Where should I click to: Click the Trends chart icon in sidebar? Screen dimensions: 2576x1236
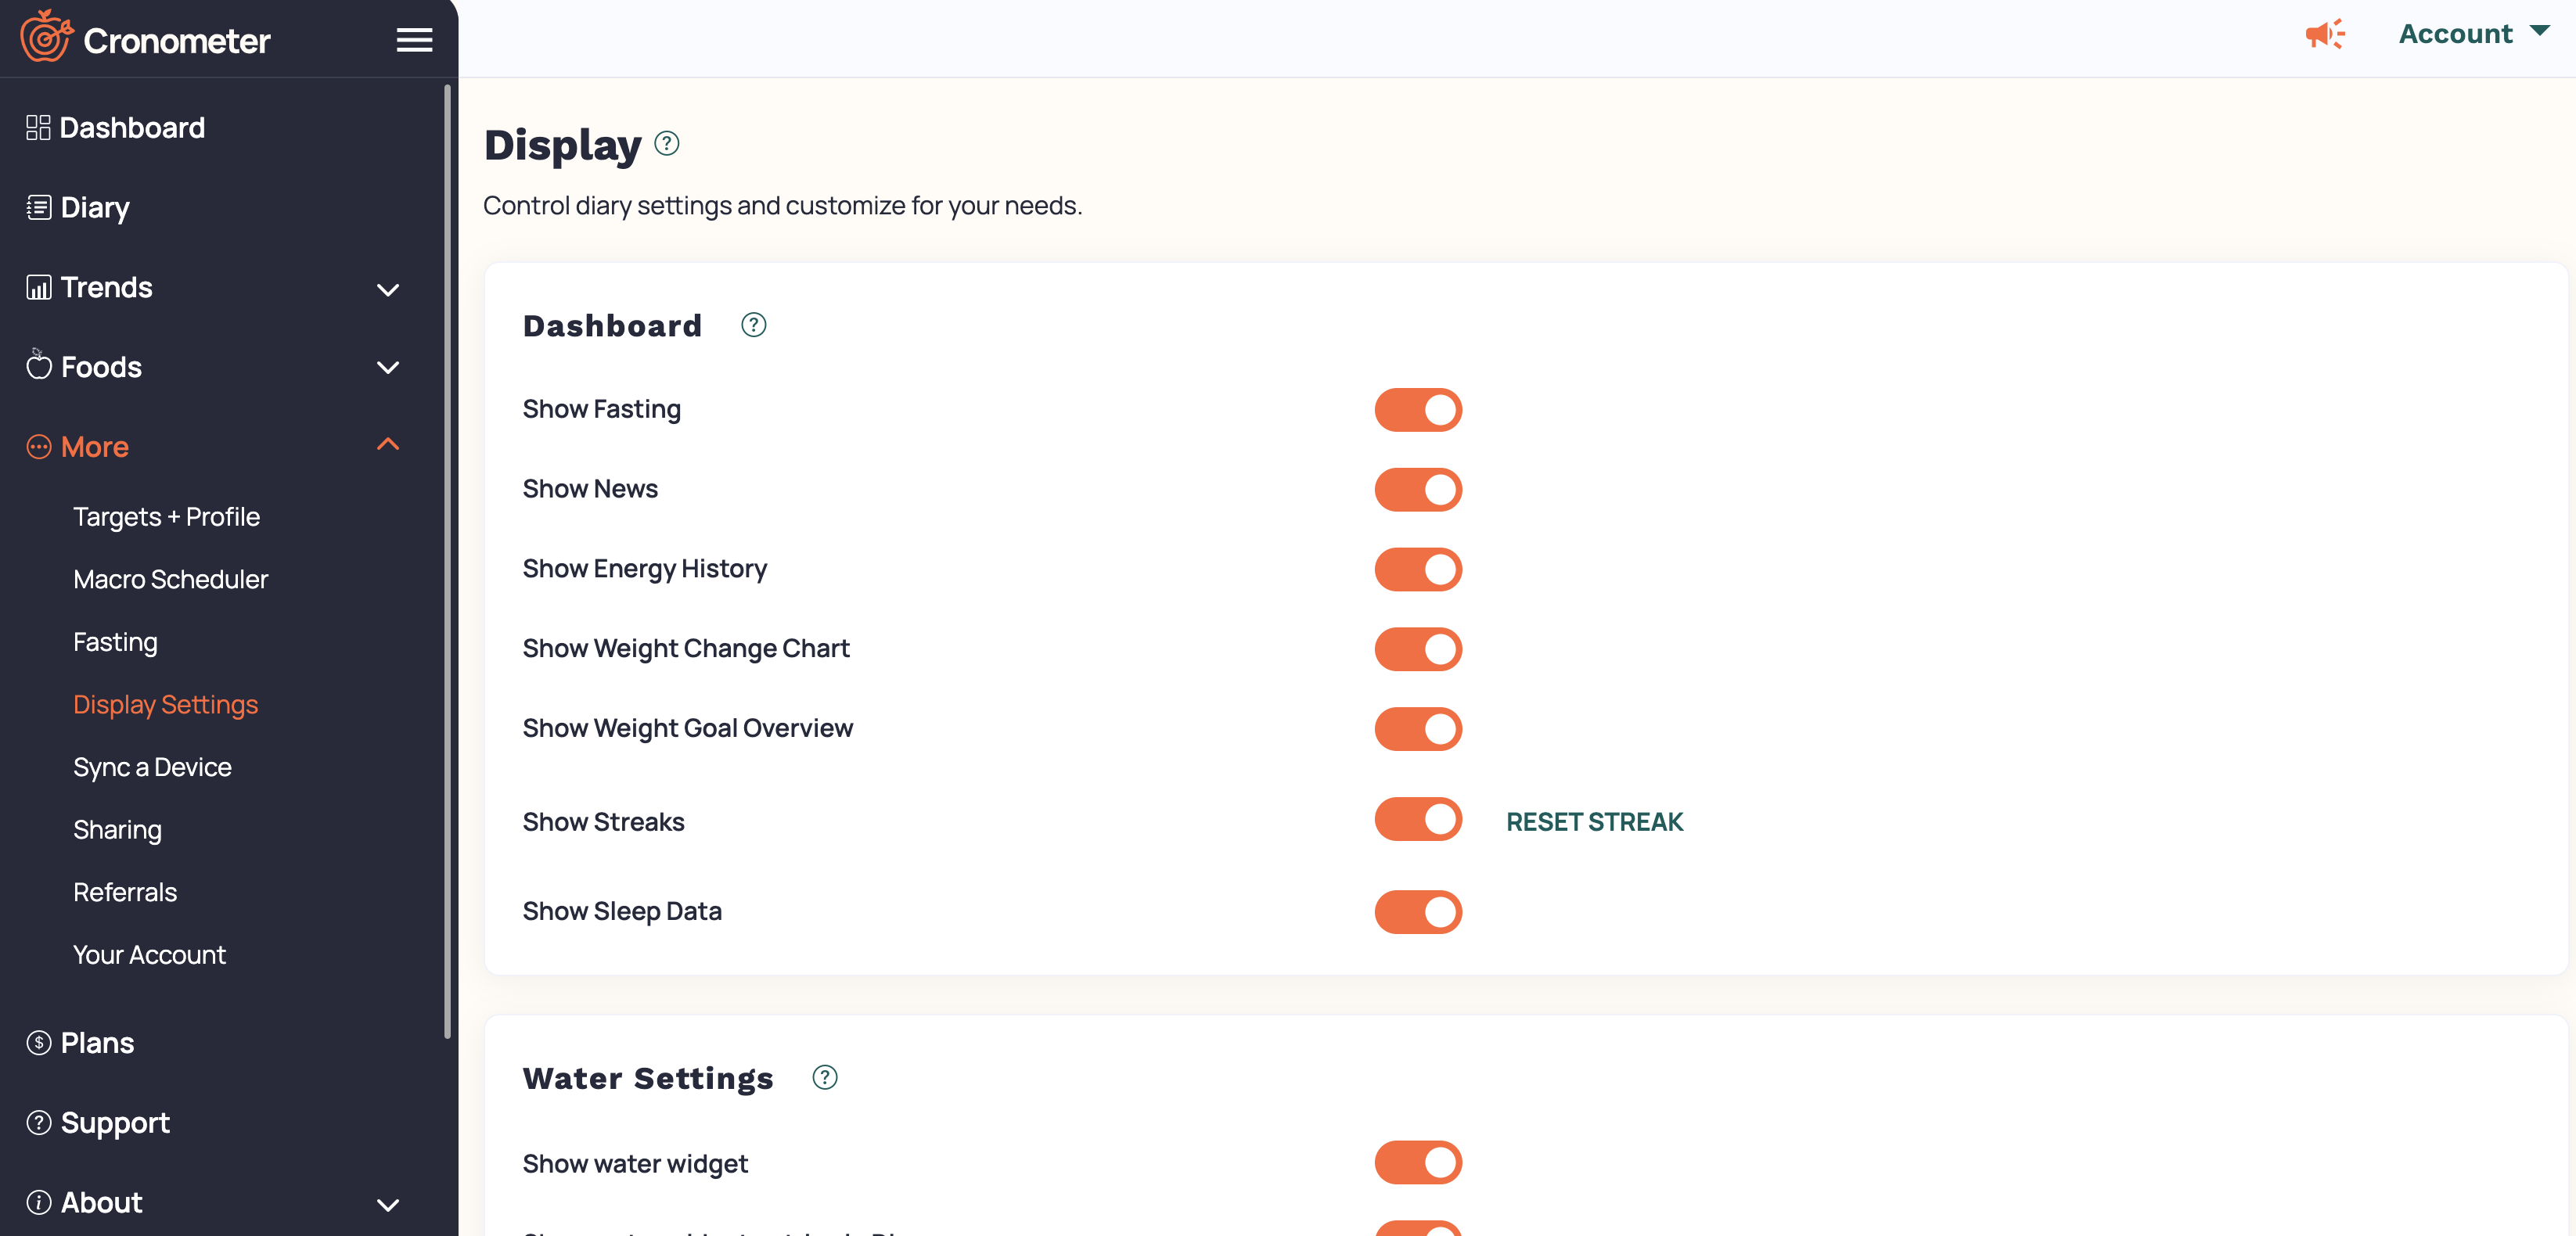point(38,287)
